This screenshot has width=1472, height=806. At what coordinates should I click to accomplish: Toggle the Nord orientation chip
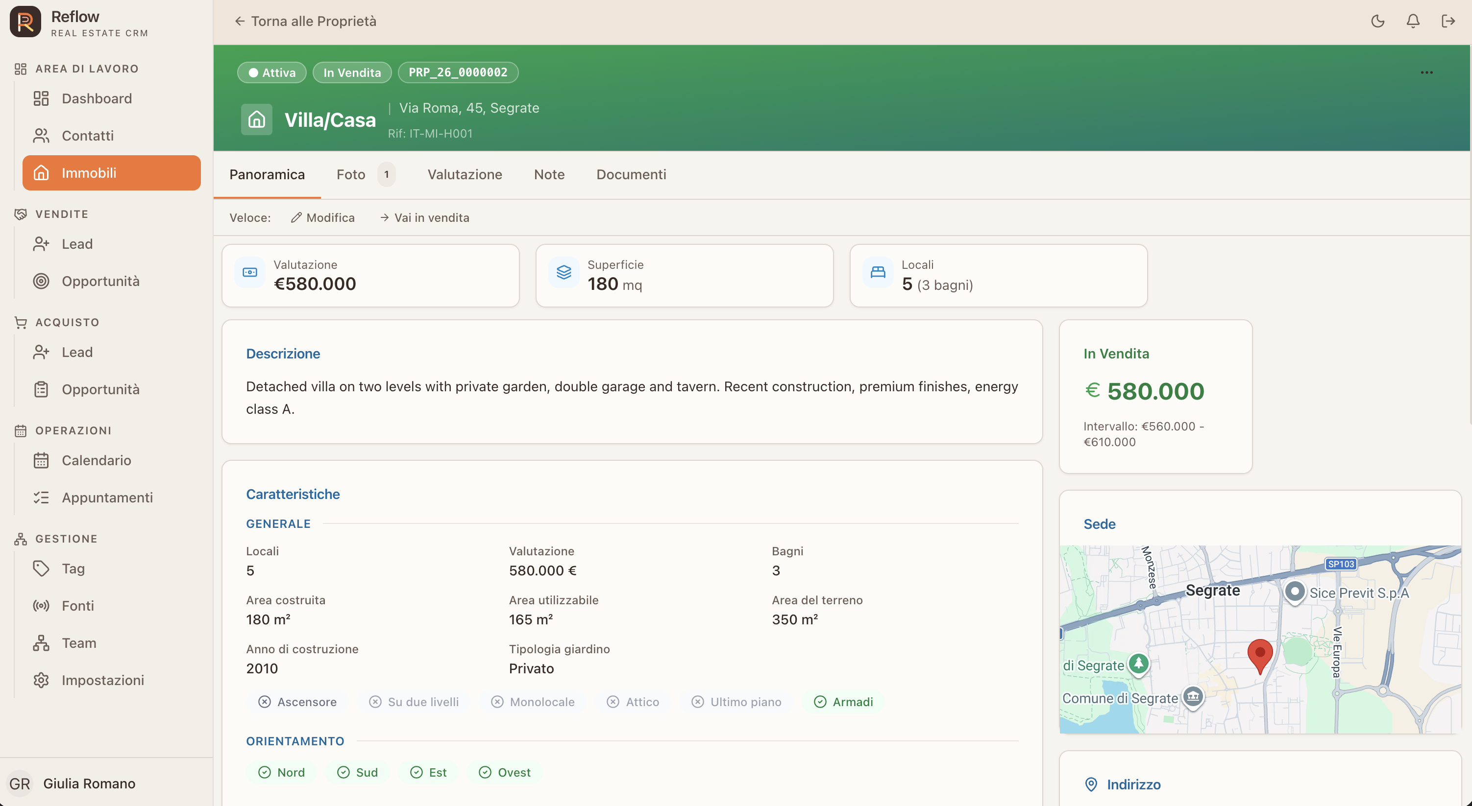281,772
